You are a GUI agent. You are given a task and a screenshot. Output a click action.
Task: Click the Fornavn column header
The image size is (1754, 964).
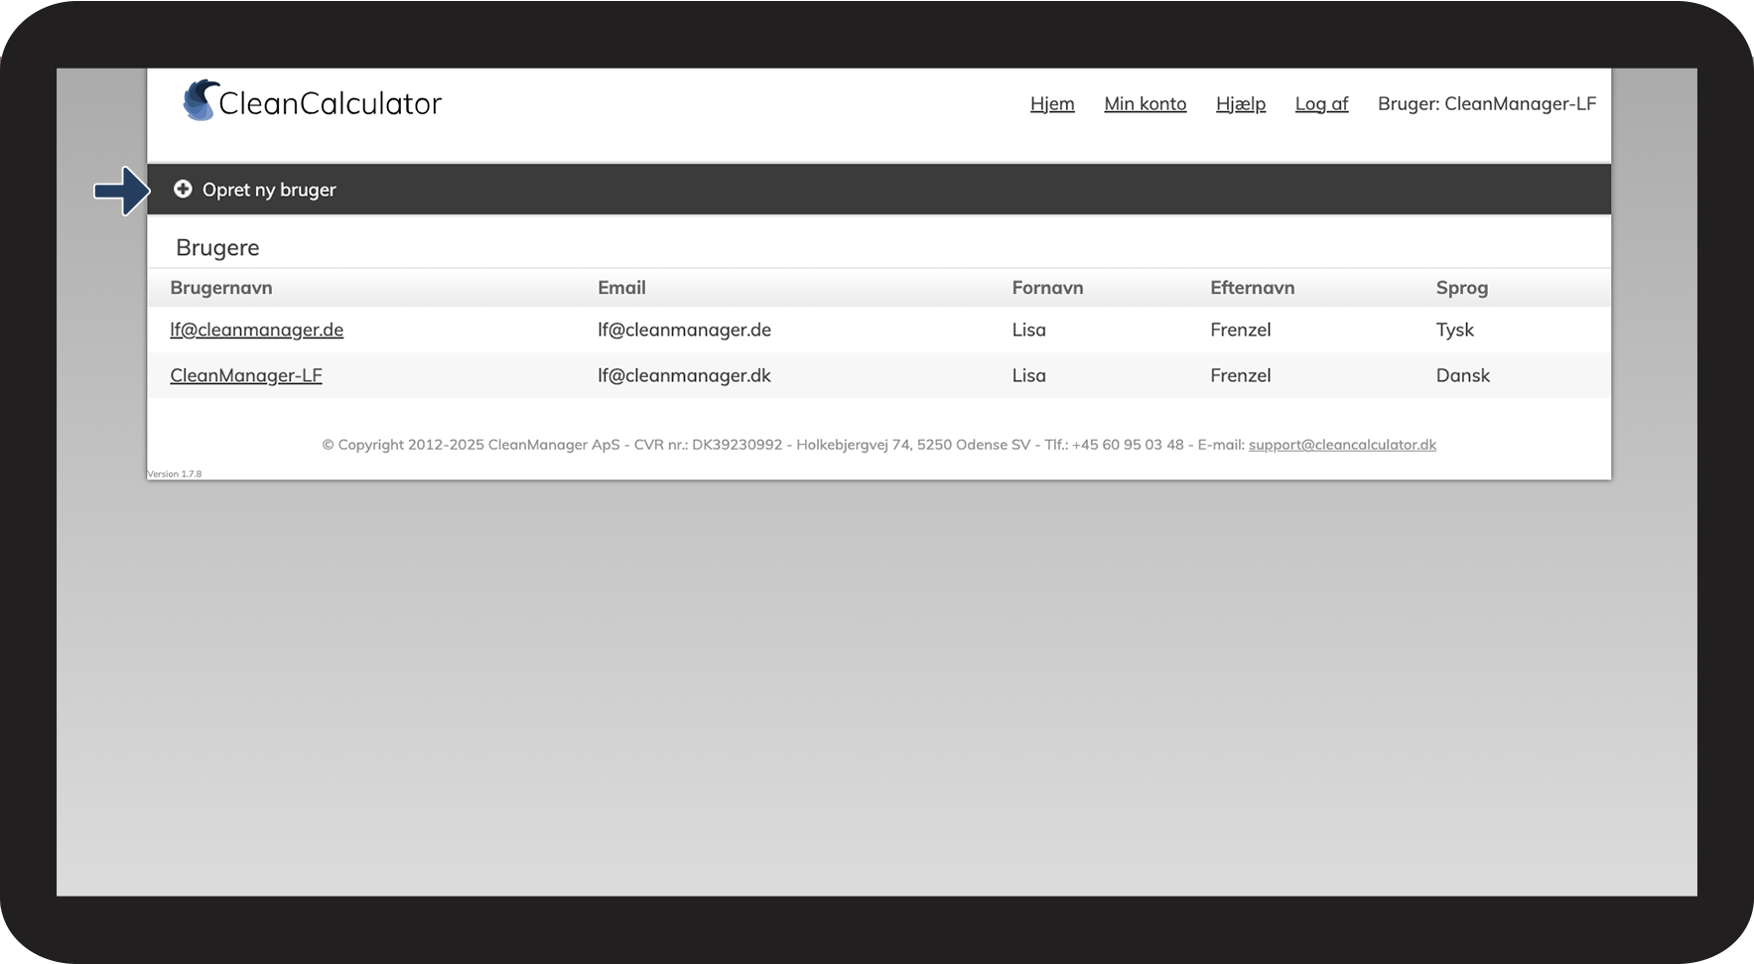click(x=1047, y=288)
